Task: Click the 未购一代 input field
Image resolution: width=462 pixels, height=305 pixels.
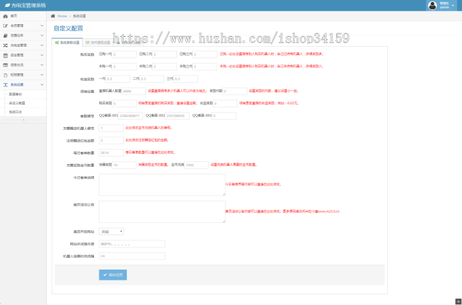Action: coord(124,67)
